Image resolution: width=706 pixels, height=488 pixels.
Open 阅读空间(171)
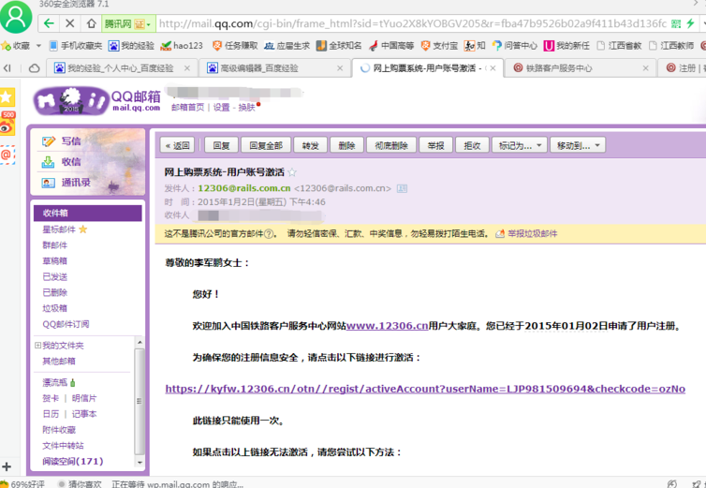click(x=72, y=461)
